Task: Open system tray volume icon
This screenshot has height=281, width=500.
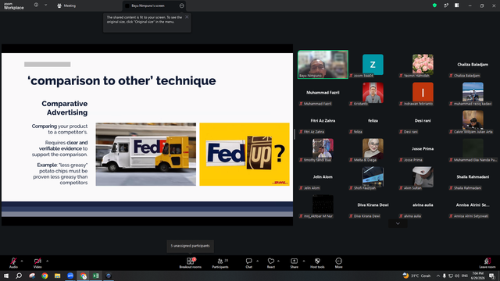Action: click(457, 276)
